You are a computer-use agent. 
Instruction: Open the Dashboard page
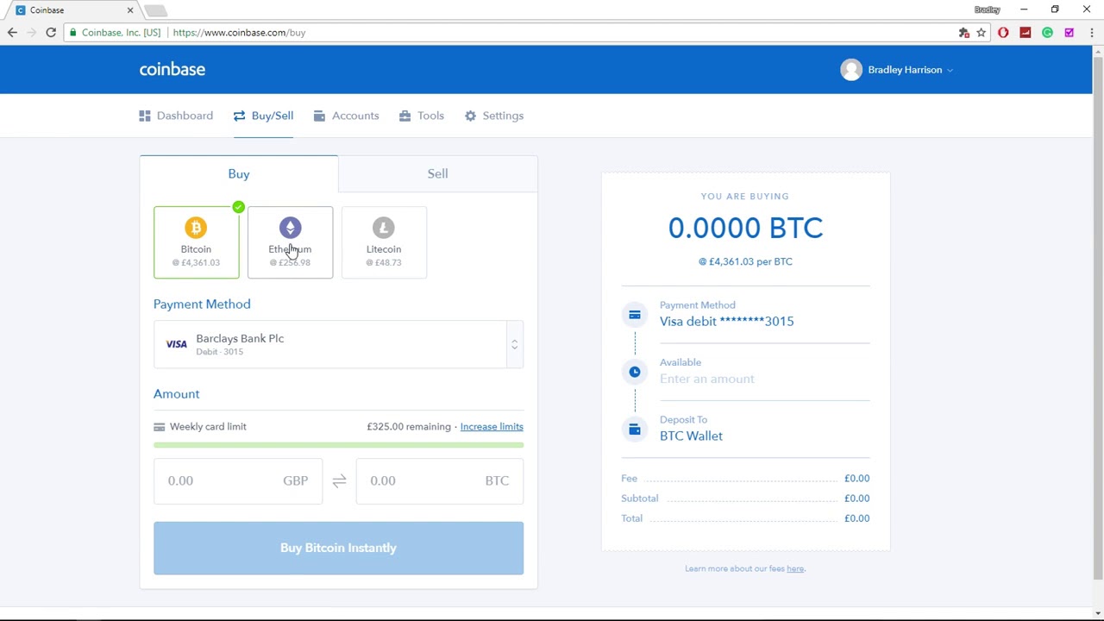point(176,116)
